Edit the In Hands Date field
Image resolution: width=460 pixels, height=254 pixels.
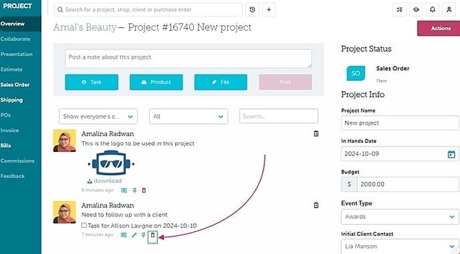point(400,154)
